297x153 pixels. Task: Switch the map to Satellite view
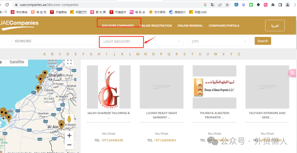coord(17,62)
